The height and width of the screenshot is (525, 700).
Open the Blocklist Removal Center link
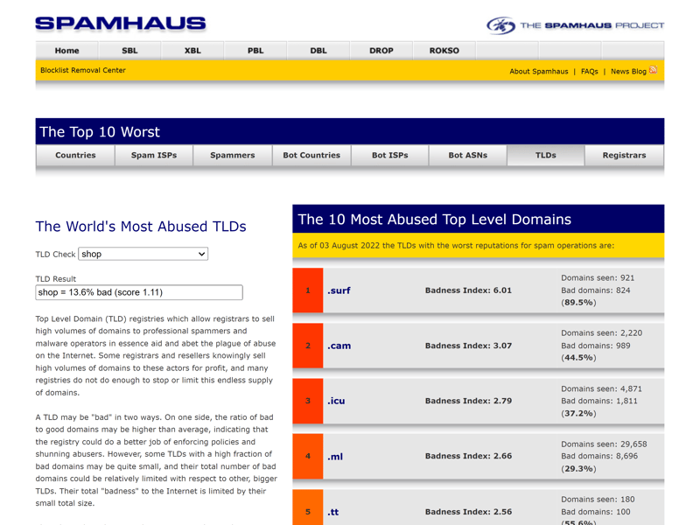[x=83, y=70]
